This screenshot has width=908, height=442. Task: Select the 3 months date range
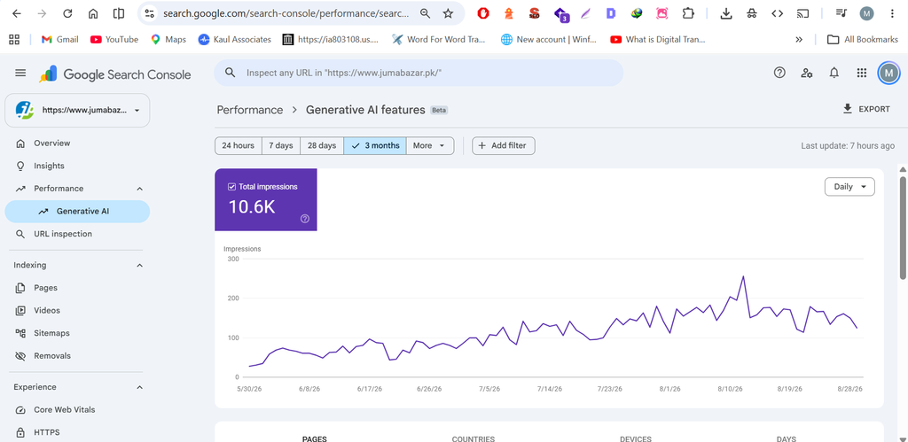[375, 146]
